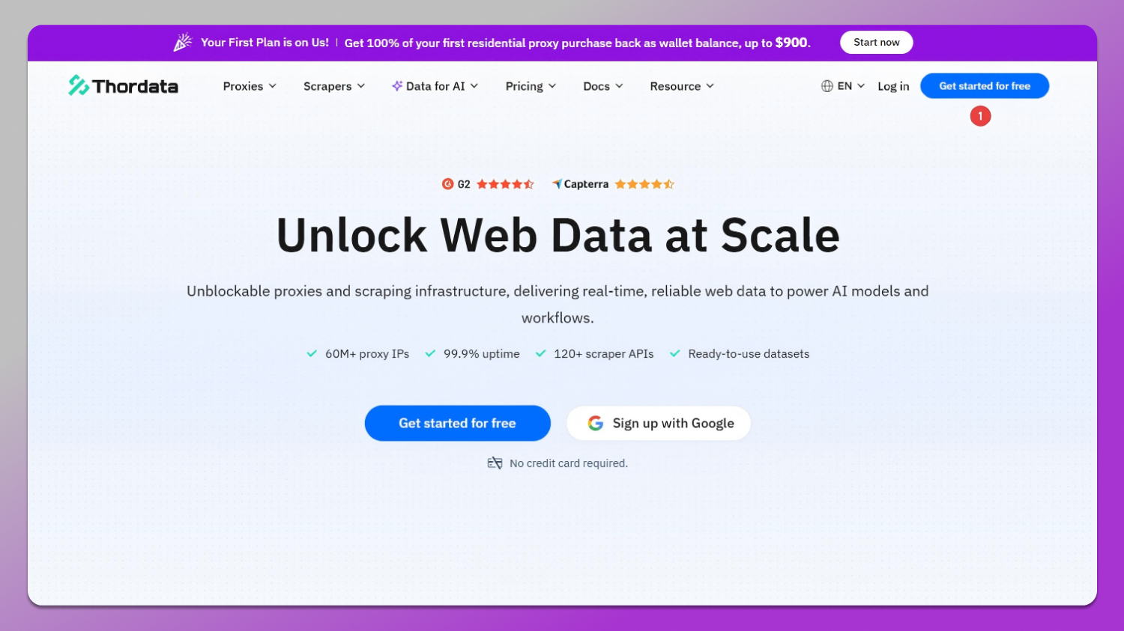Expand the EN language selector

pyautogui.click(x=844, y=85)
